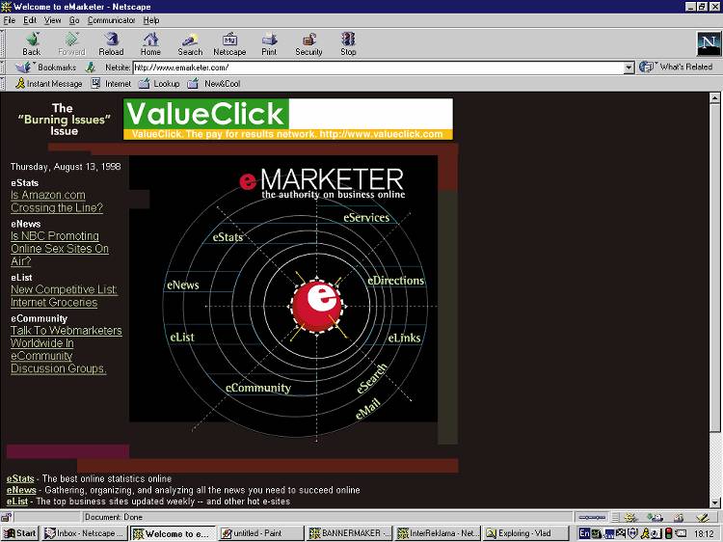Click the En language tray indicator
Viewport: 723px width, 542px height.
pos(584,533)
